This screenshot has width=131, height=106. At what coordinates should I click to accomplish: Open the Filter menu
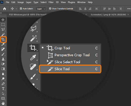[51, 2]
